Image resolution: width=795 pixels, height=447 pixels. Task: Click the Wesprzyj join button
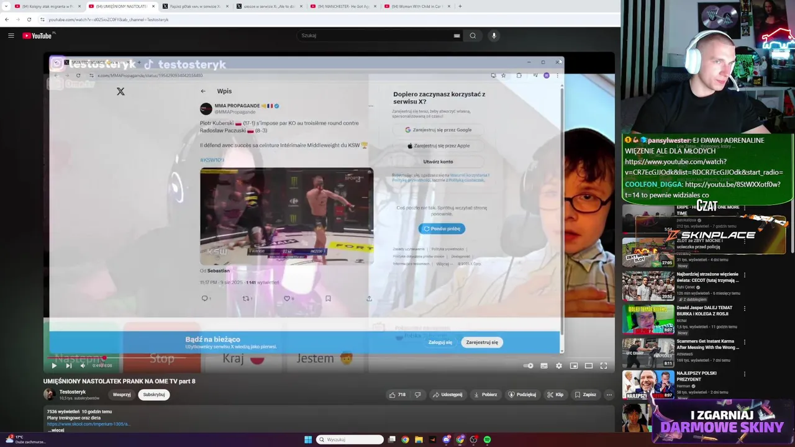coord(122,394)
